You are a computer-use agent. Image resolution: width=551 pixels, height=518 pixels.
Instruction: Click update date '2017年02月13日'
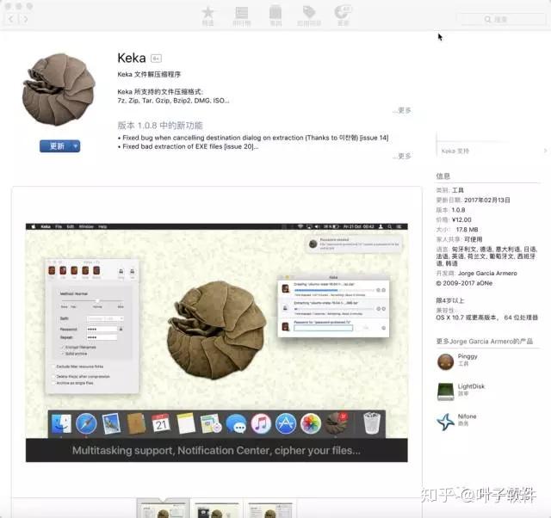click(x=487, y=200)
